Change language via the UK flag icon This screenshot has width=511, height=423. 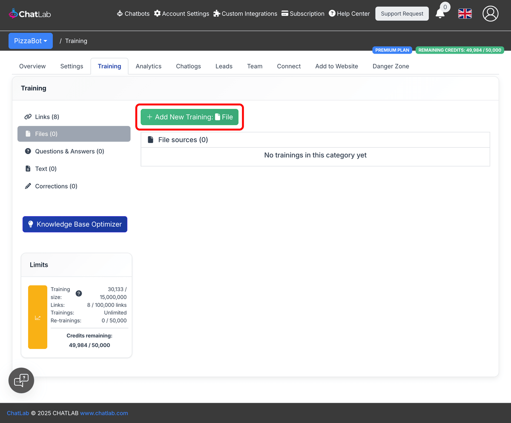click(465, 14)
